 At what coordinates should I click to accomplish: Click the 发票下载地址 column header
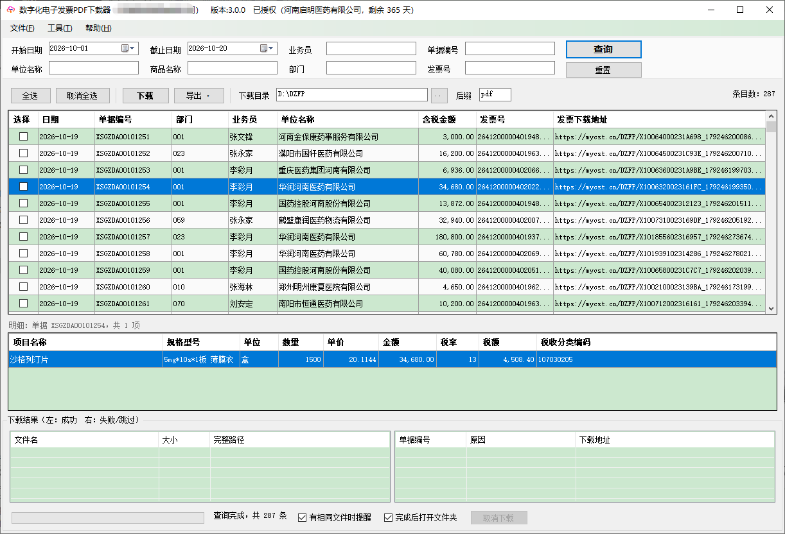(660, 120)
